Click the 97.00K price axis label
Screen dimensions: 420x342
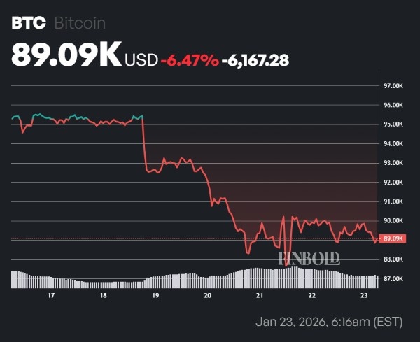pyautogui.click(x=393, y=86)
